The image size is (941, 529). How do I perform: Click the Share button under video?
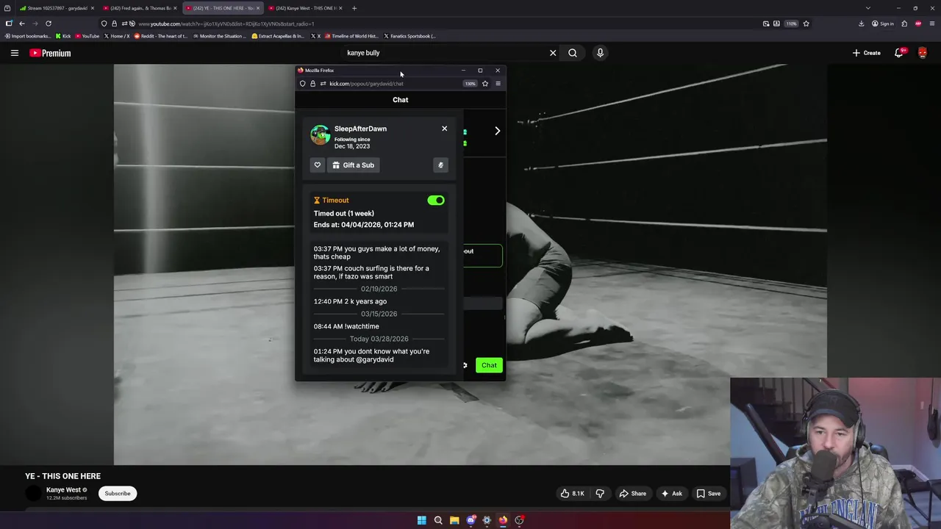tap(632, 494)
